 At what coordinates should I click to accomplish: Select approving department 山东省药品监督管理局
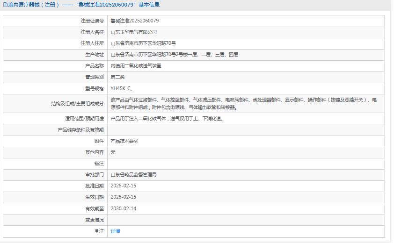pos(134,175)
